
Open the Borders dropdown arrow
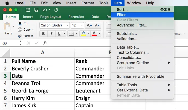(x=76, y=34)
